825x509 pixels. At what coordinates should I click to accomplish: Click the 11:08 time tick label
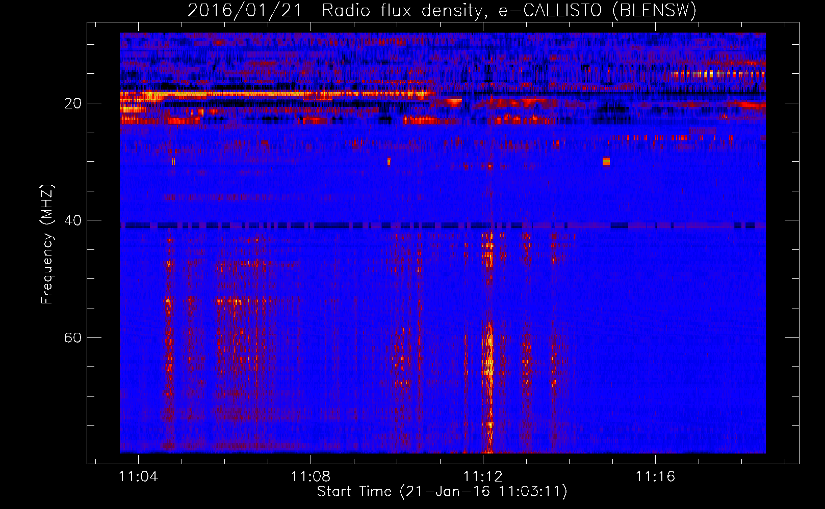click(311, 477)
